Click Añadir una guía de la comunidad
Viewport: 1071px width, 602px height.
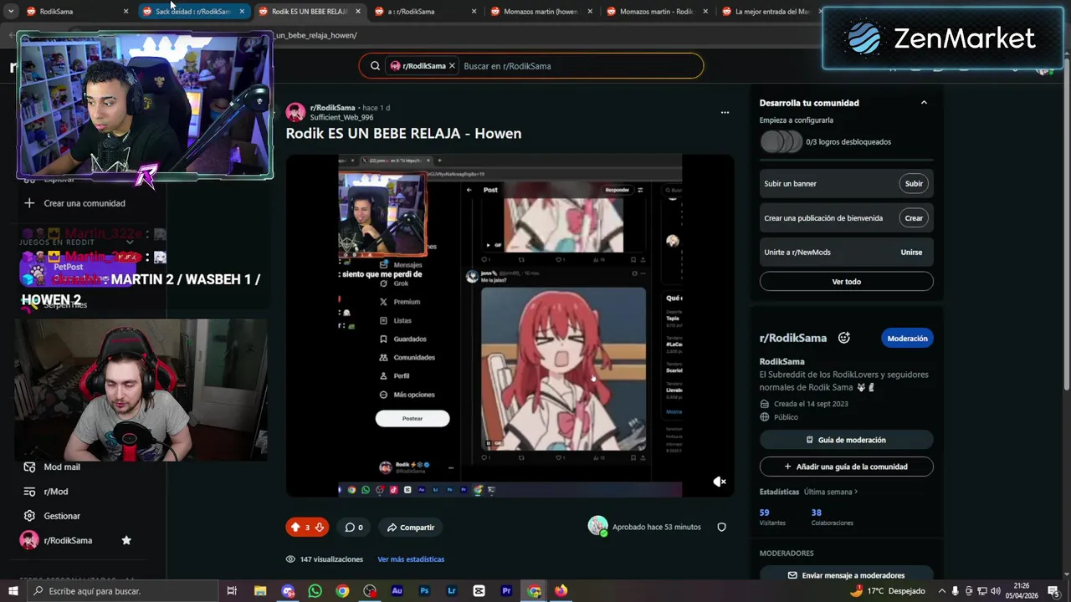pos(846,467)
